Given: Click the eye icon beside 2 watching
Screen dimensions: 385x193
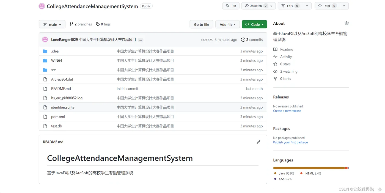Looking at the screenshot, I should (275, 71).
